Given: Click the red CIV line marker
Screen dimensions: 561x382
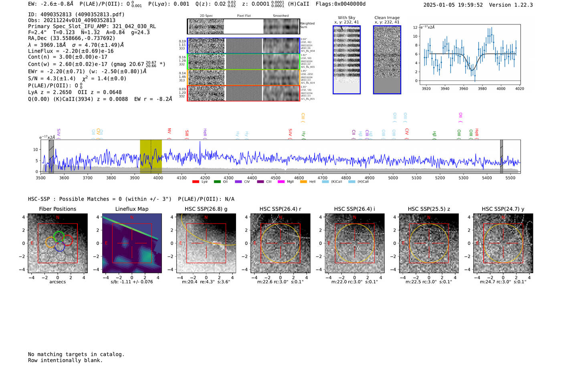Looking at the screenshot, I should 407,134.
